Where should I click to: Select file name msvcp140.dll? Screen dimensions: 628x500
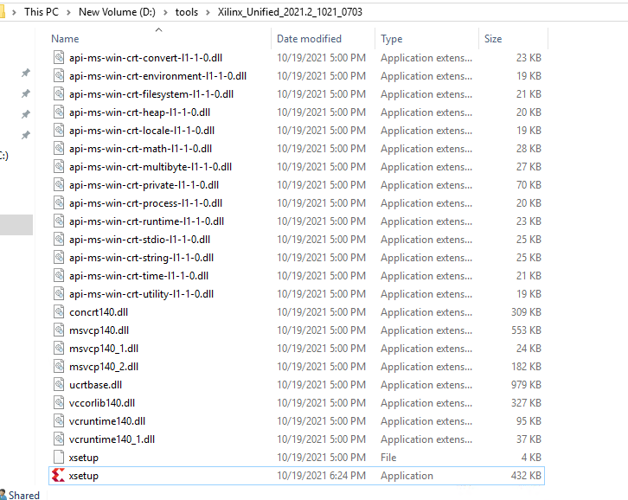[x=99, y=330]
